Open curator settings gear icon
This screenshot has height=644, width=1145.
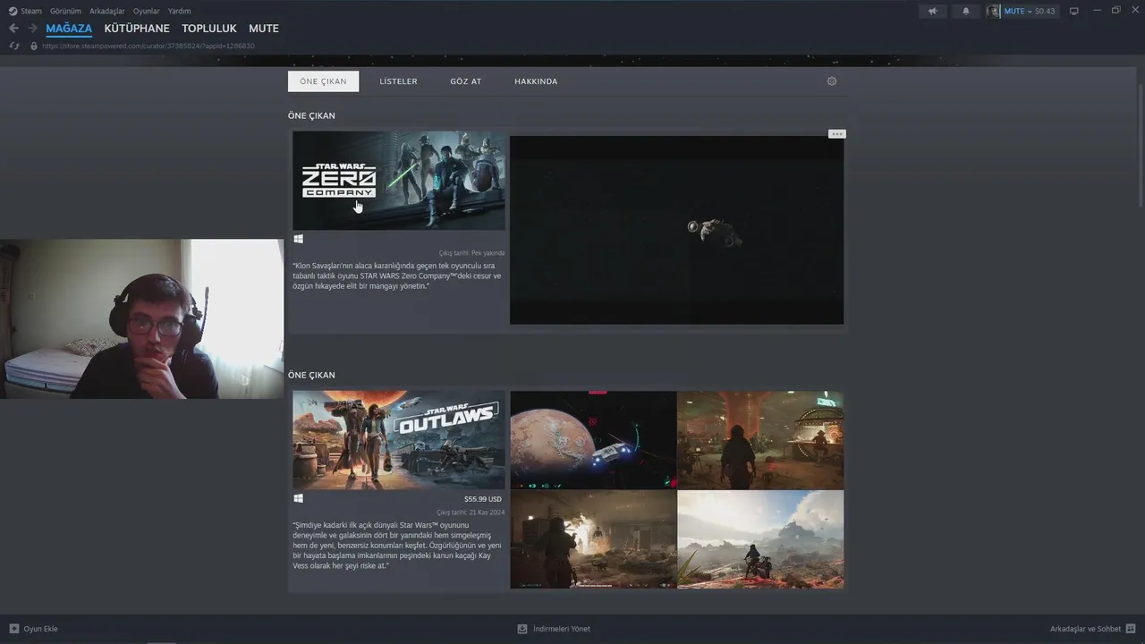point(832,81)
